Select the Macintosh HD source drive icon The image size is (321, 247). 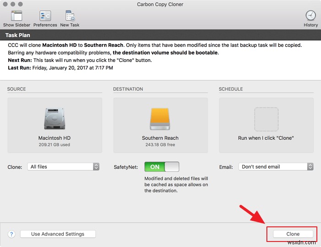click(55, 119)
